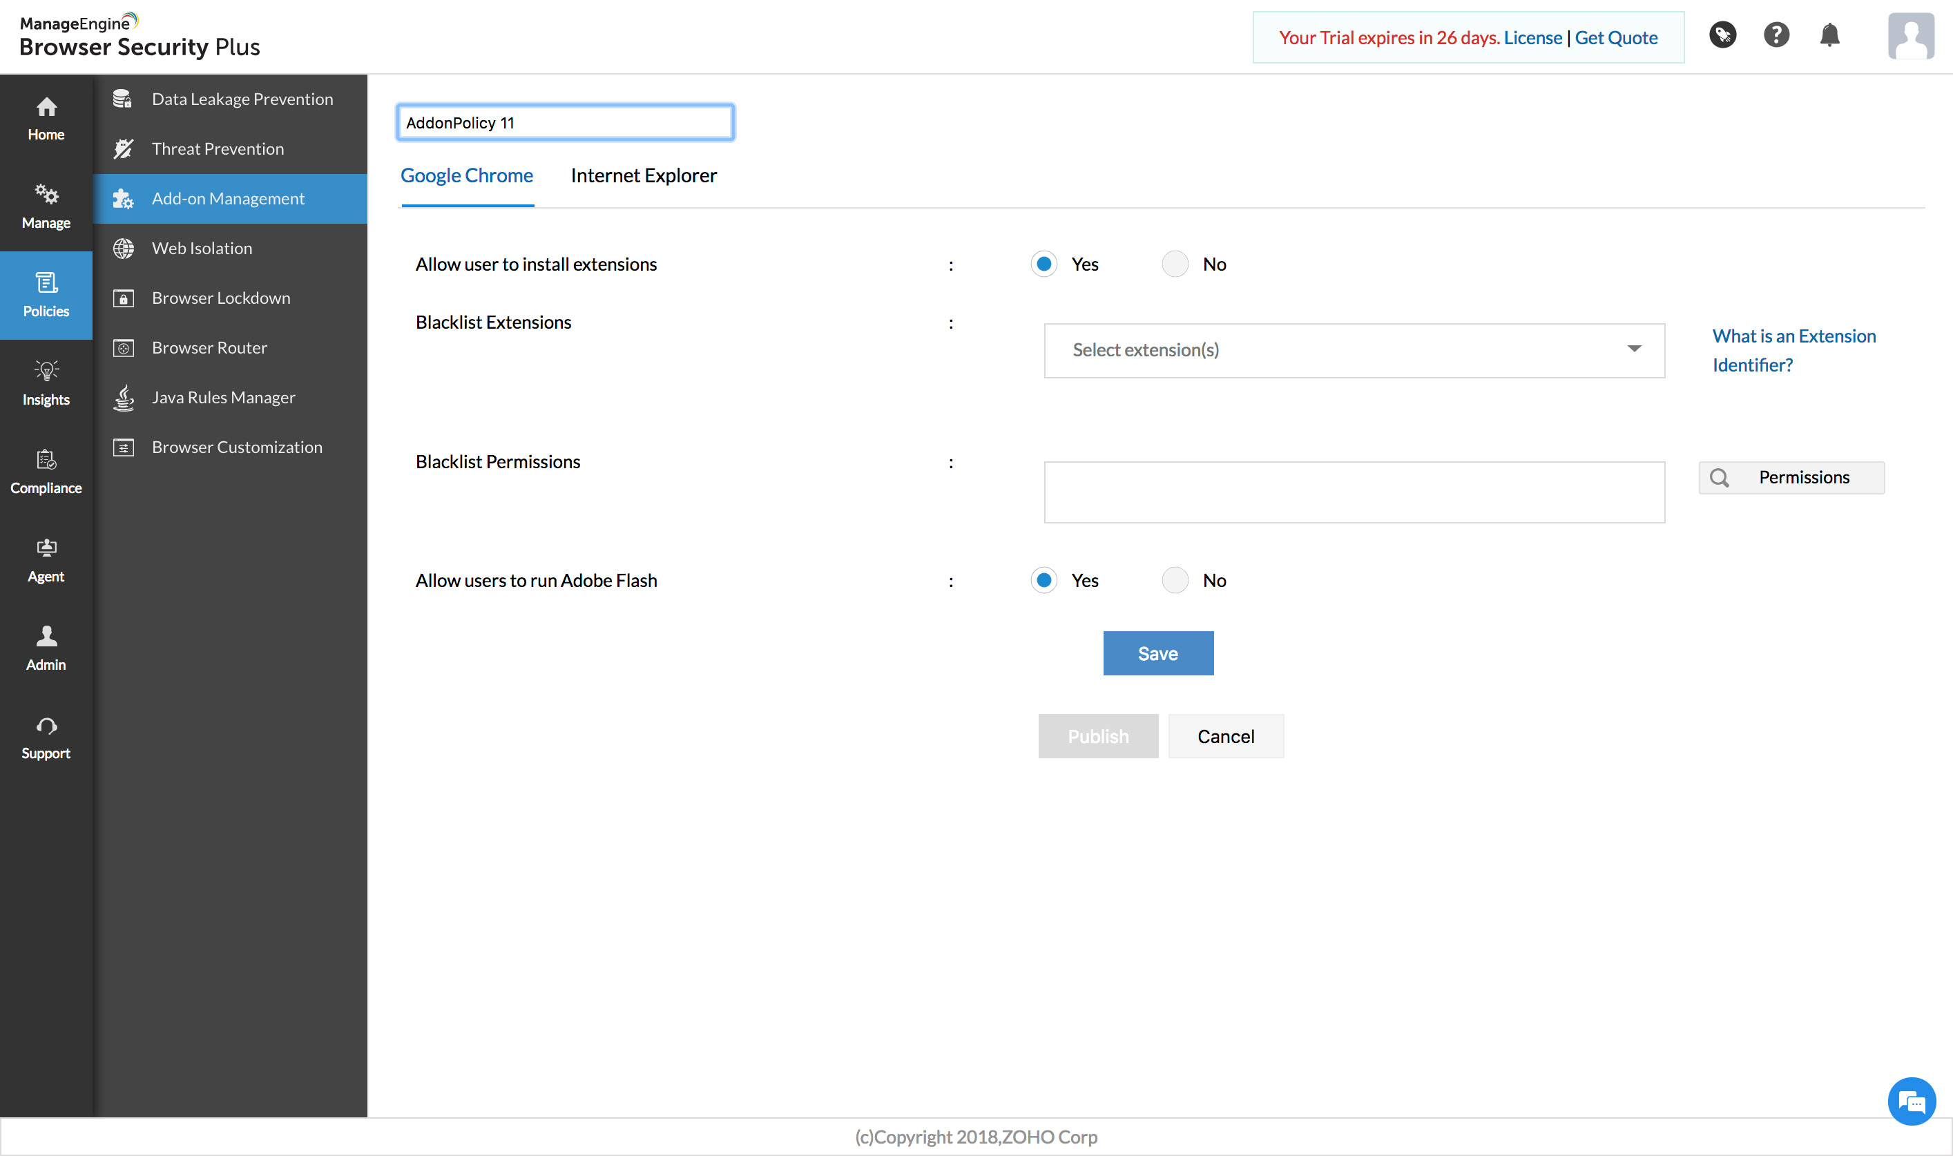The image size is (1953, 1156).
Task: Select No for install extensions
Action: pos(1175,264)
